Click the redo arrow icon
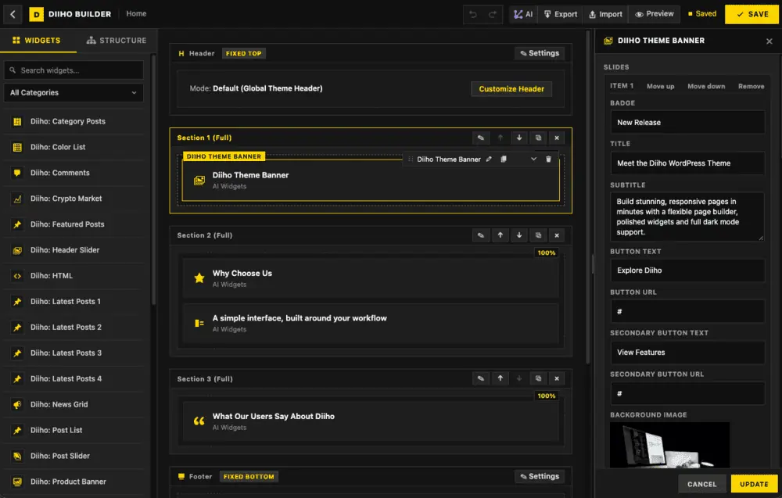Viewport: 782px width, 498px height. (492, 14)
